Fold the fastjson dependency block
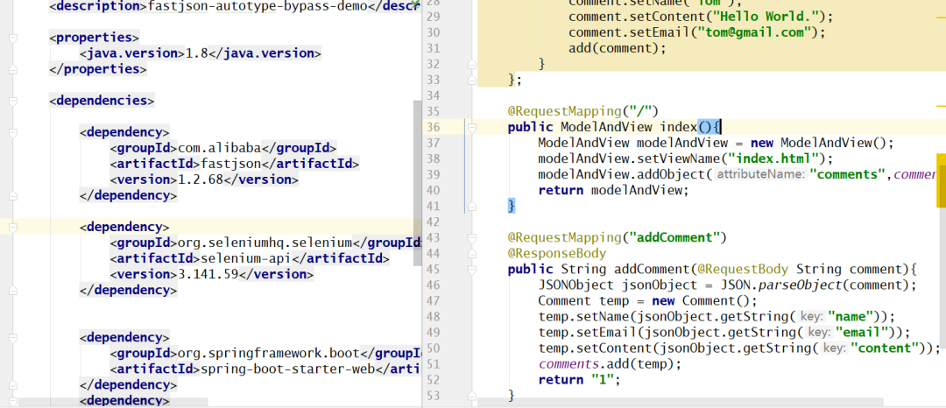 (12, 132)
